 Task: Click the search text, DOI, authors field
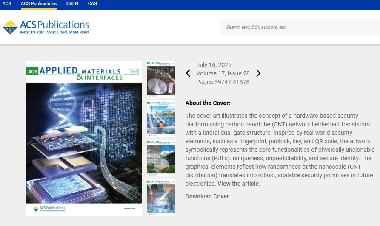(300, 27)
